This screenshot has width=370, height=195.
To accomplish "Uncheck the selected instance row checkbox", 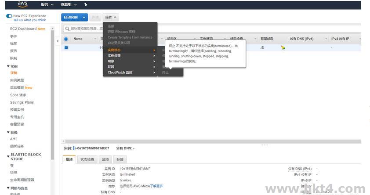I will (x=66, y=47).
